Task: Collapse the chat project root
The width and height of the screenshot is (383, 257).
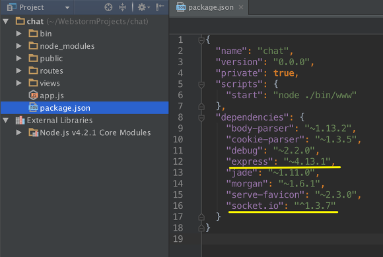Action: coord(6,21)
